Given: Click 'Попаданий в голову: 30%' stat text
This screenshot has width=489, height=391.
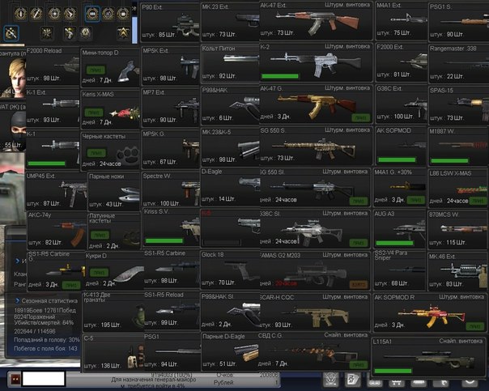Looking at the screenshot, I should pyautogui.click(x=47, y=339).
